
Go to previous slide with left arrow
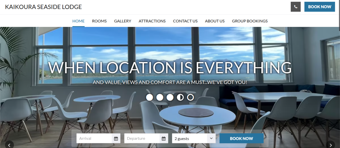[x=9, y=145]
